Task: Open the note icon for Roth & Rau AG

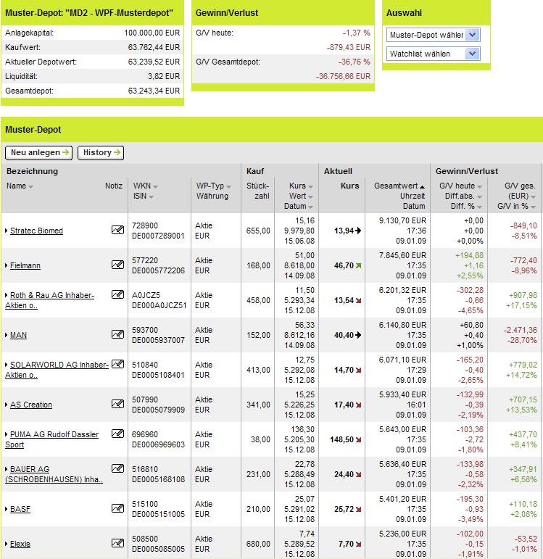Action: 117,294
